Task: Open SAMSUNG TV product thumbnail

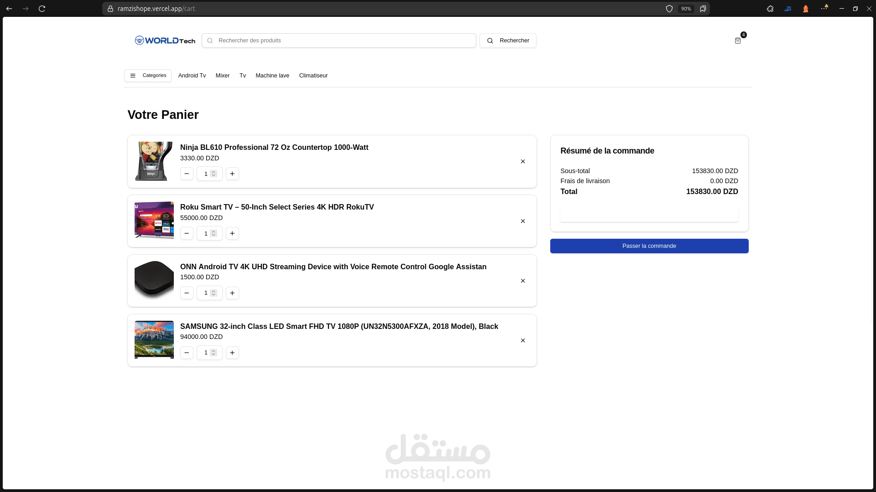Action: pyautogui.click(x=154, y=340)
